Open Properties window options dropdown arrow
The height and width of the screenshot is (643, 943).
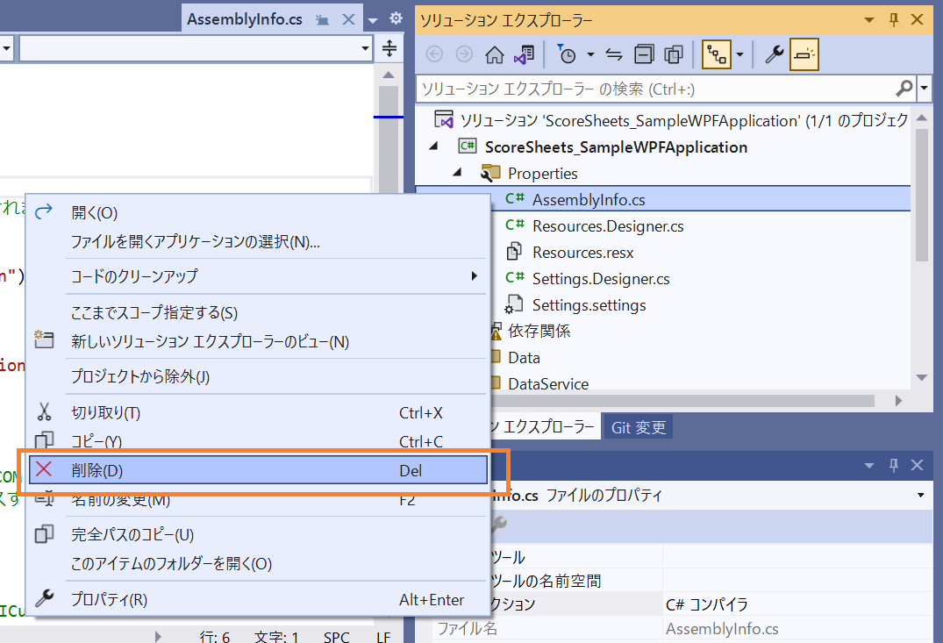(869, 466)
